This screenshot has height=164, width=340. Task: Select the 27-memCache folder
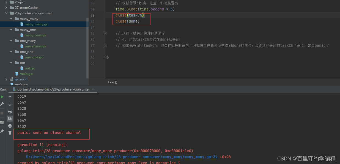[26, 7]
